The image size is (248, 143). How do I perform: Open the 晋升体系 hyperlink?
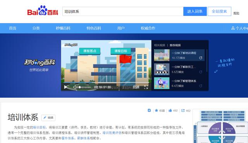click(68, 138)
